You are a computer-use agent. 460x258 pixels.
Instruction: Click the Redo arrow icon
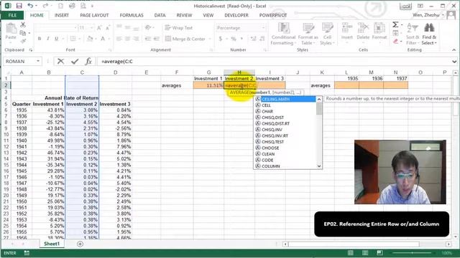pyautogui.click(x=45, y=6)
